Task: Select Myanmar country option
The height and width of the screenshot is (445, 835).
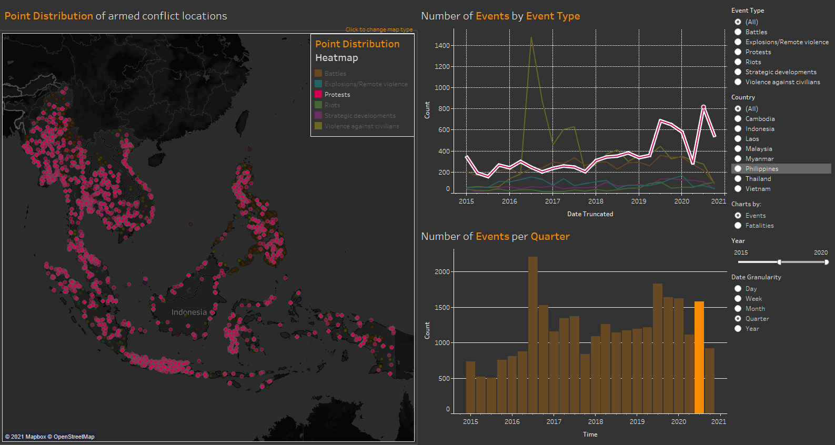Action: [738, 159]
